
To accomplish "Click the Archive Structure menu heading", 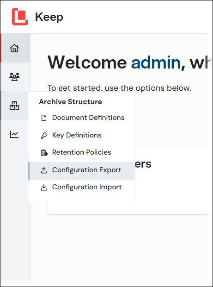I will tap(71, 102).
